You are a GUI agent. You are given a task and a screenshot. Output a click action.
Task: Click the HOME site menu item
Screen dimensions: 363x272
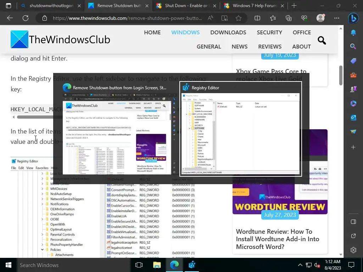click(x=152, y=32)
